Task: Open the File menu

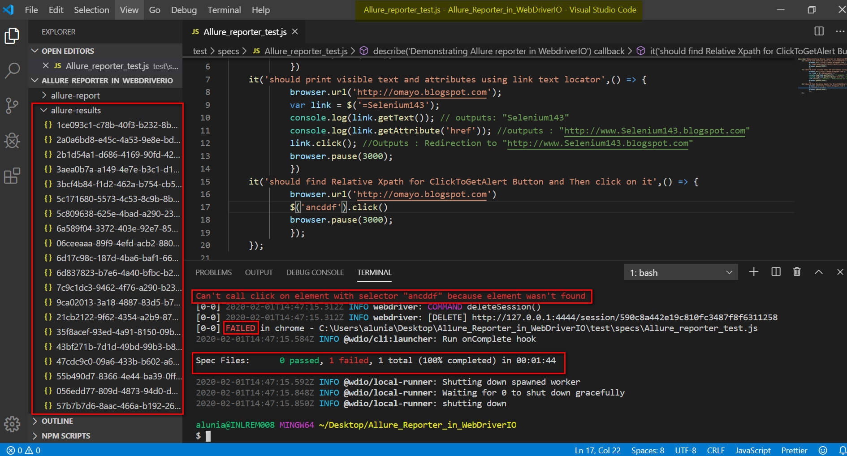Action: tap(31, 10)
